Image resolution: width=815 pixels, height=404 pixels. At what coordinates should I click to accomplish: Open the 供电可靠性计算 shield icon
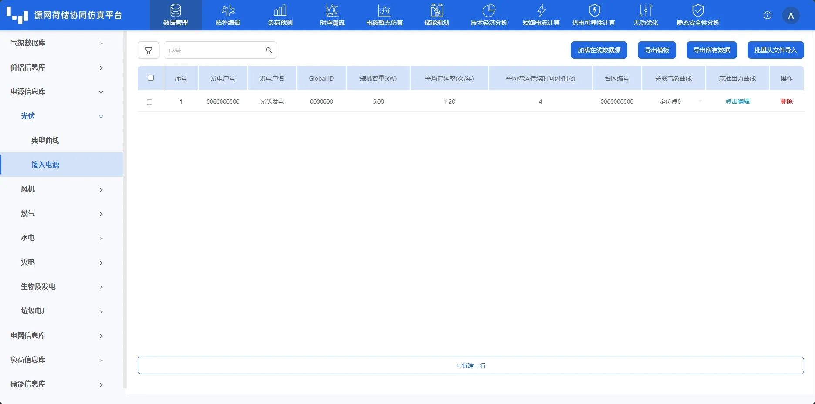(594, 10)
